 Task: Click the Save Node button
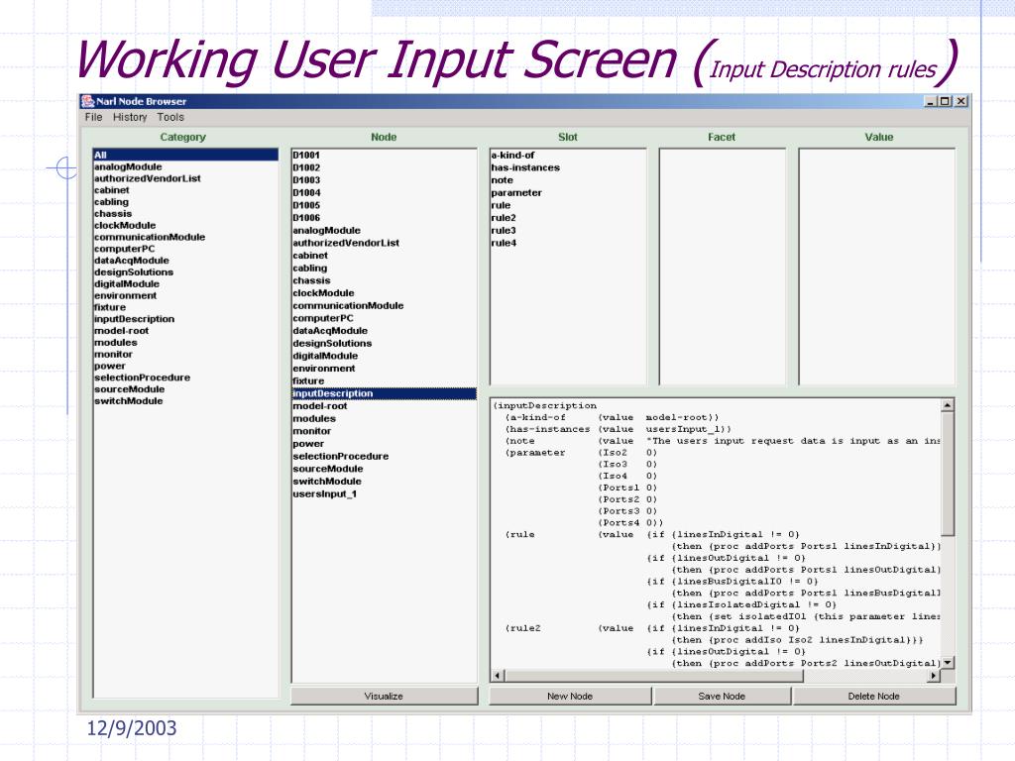click(722, 697)
